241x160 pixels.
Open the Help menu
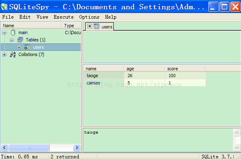point(111,17)
